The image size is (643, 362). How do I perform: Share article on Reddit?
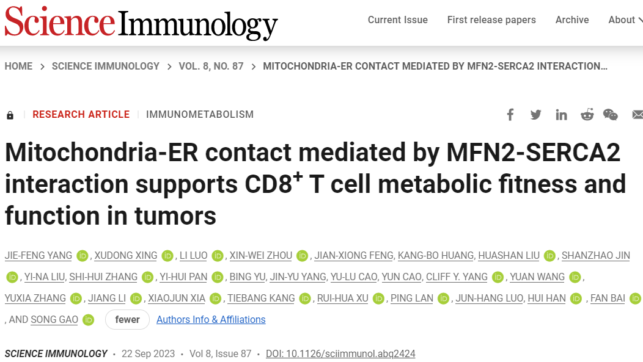pyautogui.click(x=587, y=115)
